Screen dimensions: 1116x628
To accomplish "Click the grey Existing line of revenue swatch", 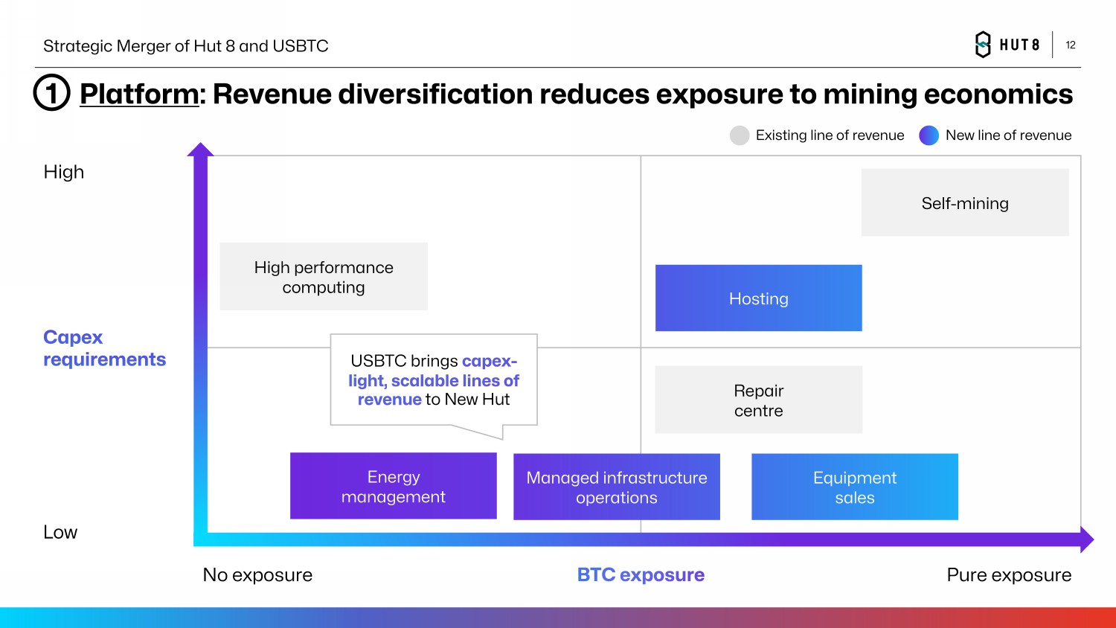I will 740,135.
